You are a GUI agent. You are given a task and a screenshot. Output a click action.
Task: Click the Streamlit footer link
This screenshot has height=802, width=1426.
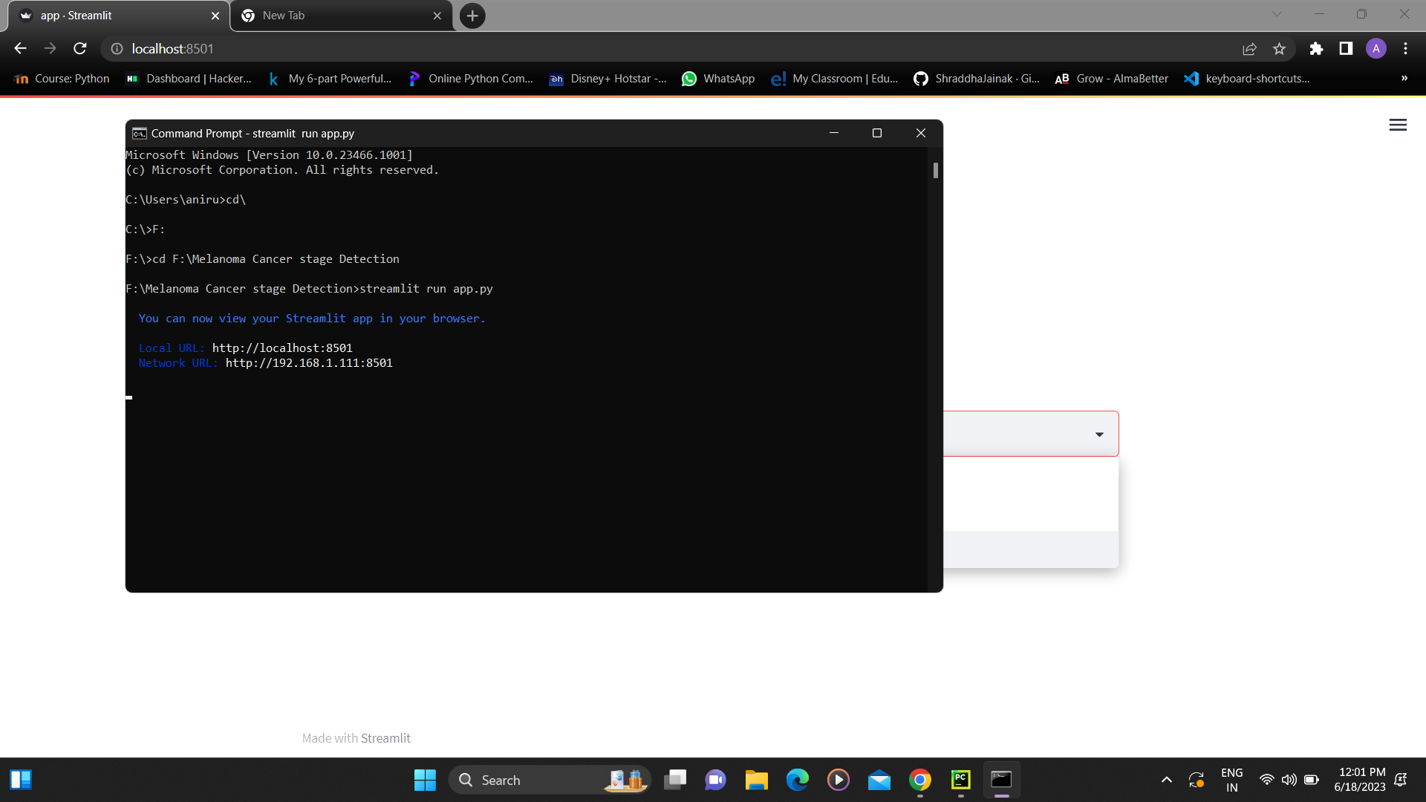(385, 738)
